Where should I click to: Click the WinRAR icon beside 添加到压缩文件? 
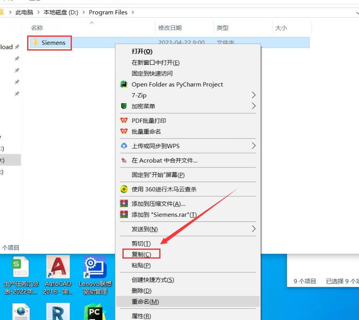124,204
